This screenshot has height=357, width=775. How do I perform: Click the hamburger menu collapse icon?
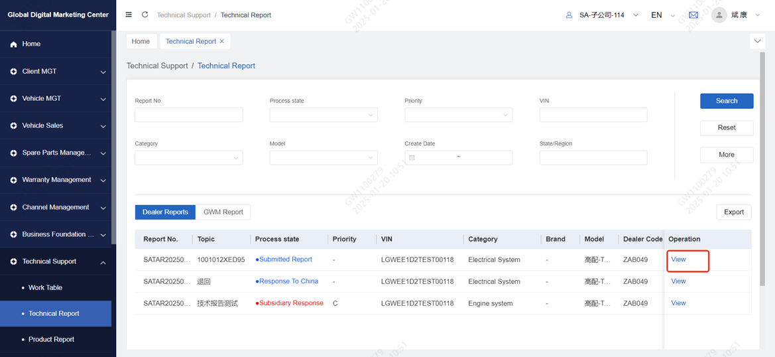coord(129,15)
